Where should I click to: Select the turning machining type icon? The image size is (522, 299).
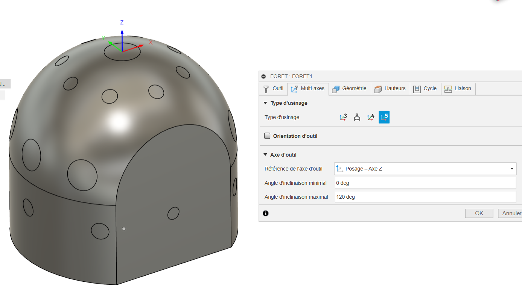point(357,117)
